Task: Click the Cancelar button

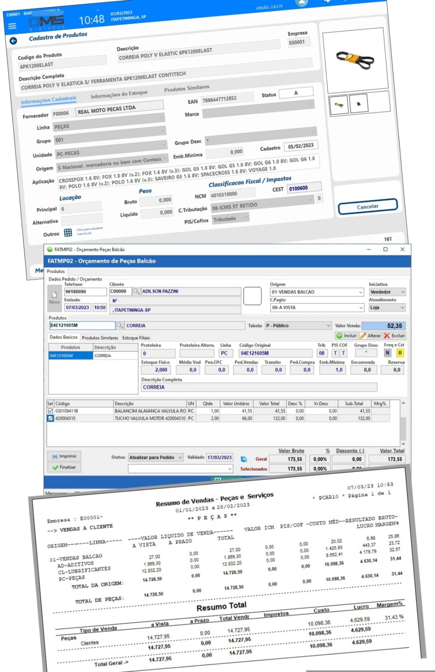Action: (x=367, y=206)
